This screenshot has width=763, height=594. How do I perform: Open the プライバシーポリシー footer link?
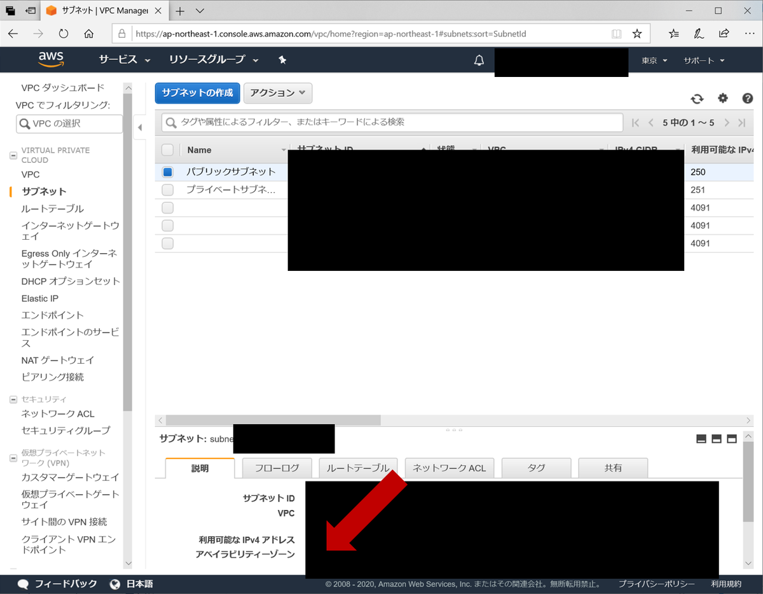(x=657, y=584)
